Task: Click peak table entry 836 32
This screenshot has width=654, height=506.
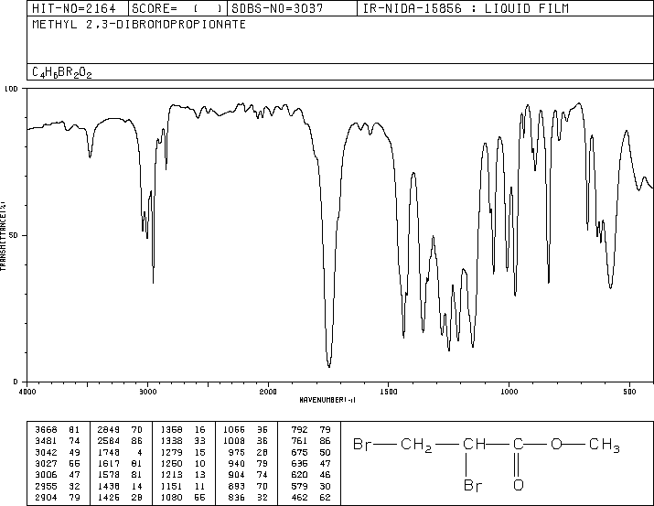Action: (x=248, y=498)
